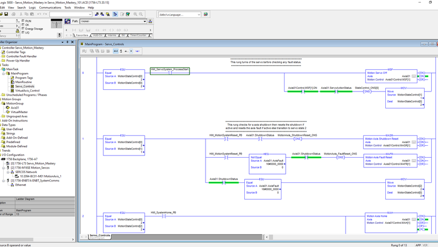Insert an Output Energize coil instruction
Screen dimensions: 438x247
[112, 30]
